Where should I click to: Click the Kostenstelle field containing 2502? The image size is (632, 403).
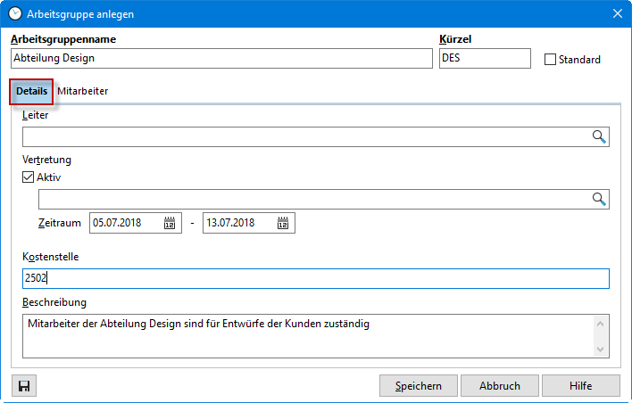pos(315,278)
